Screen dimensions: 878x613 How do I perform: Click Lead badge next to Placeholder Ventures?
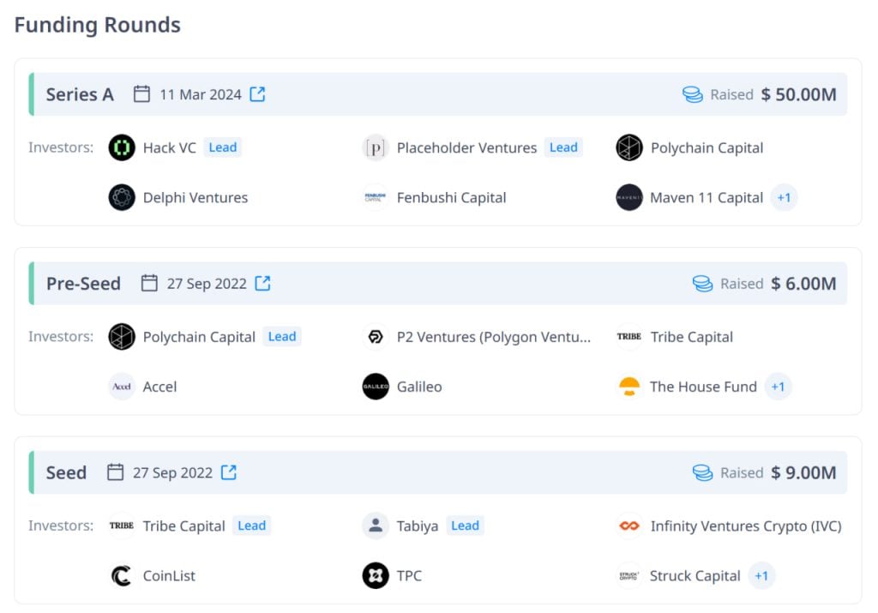pos(563,147)
